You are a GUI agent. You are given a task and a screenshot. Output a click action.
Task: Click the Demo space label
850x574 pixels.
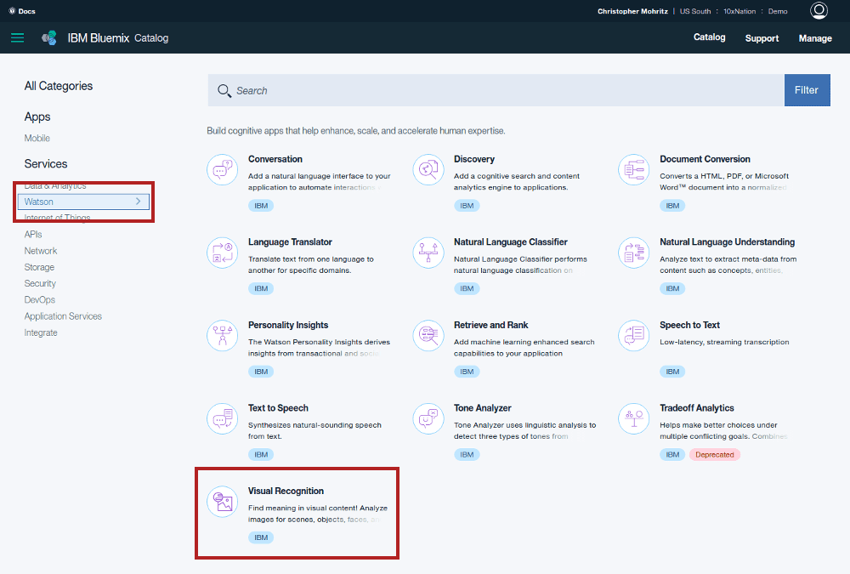coord(778,11)
